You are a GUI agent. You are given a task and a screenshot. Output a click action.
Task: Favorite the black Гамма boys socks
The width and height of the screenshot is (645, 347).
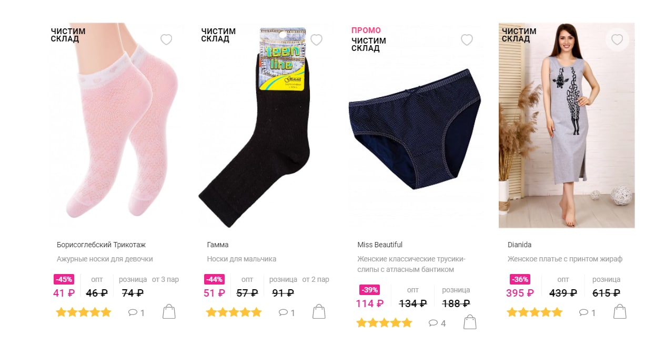[x=316, y=40]
